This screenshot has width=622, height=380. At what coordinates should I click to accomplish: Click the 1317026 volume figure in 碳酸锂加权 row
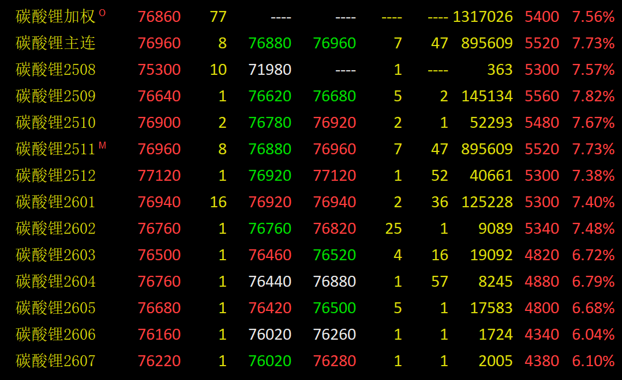[x=482, y=17]
